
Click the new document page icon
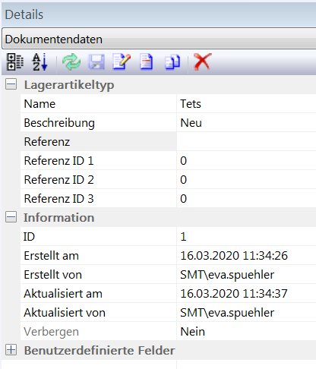tap(147, 62)
